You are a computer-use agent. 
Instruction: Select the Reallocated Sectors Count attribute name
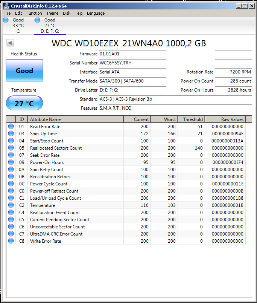point(56,148)
